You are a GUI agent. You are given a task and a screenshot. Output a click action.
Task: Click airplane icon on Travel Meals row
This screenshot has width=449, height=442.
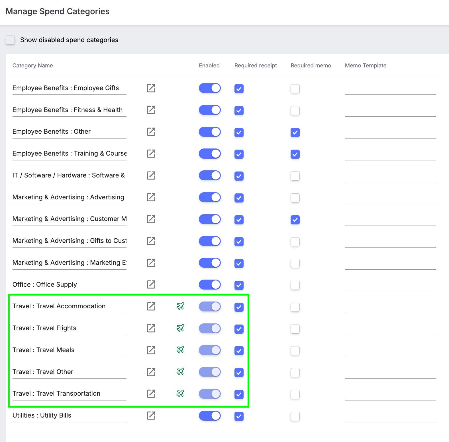click(180, 350)
